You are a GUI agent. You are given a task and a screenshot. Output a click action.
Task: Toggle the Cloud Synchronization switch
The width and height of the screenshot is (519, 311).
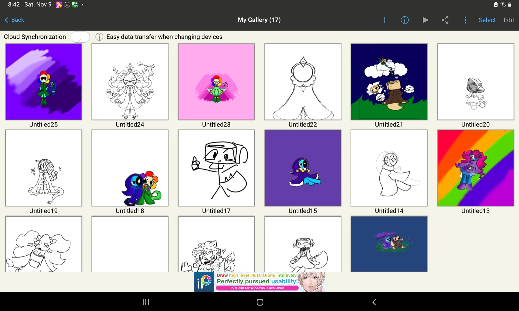pos(80,37)
